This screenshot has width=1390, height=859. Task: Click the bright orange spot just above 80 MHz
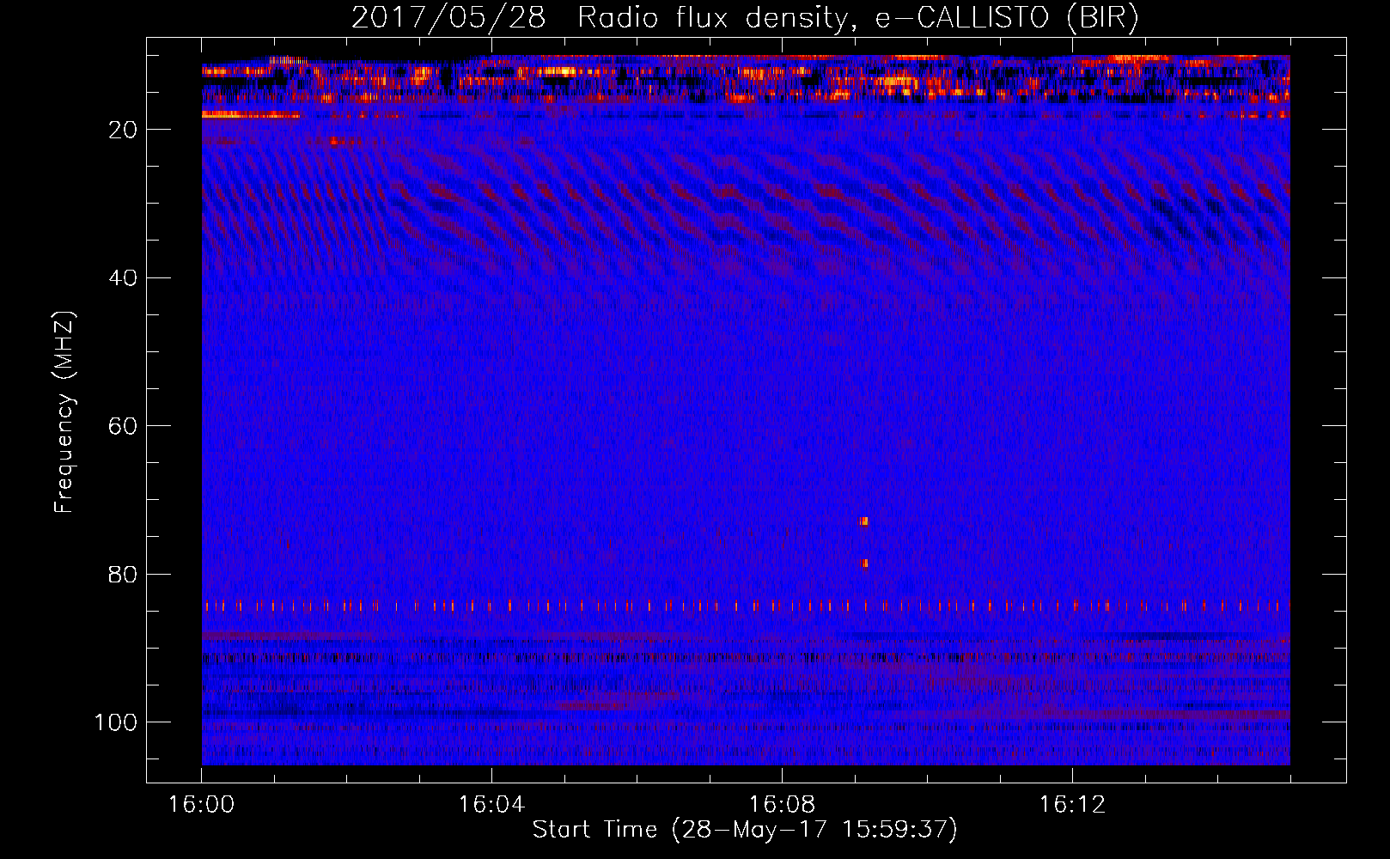tap(865, 564)
